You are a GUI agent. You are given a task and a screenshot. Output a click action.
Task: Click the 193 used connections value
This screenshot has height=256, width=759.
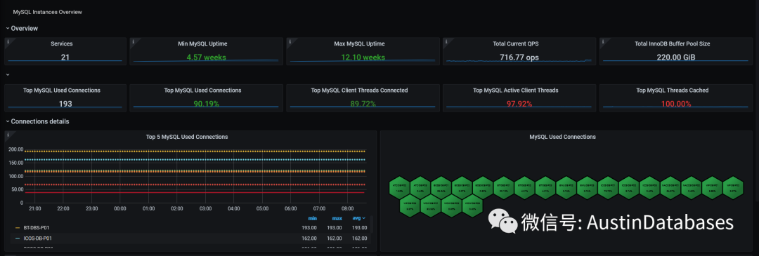(x=65, y=104)
